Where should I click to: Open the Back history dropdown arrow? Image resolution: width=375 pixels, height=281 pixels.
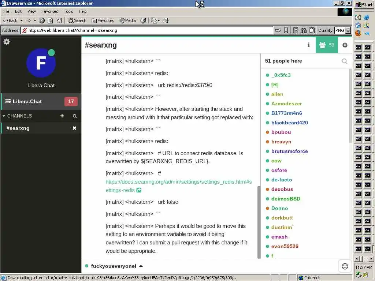click(x=21, y=20)
